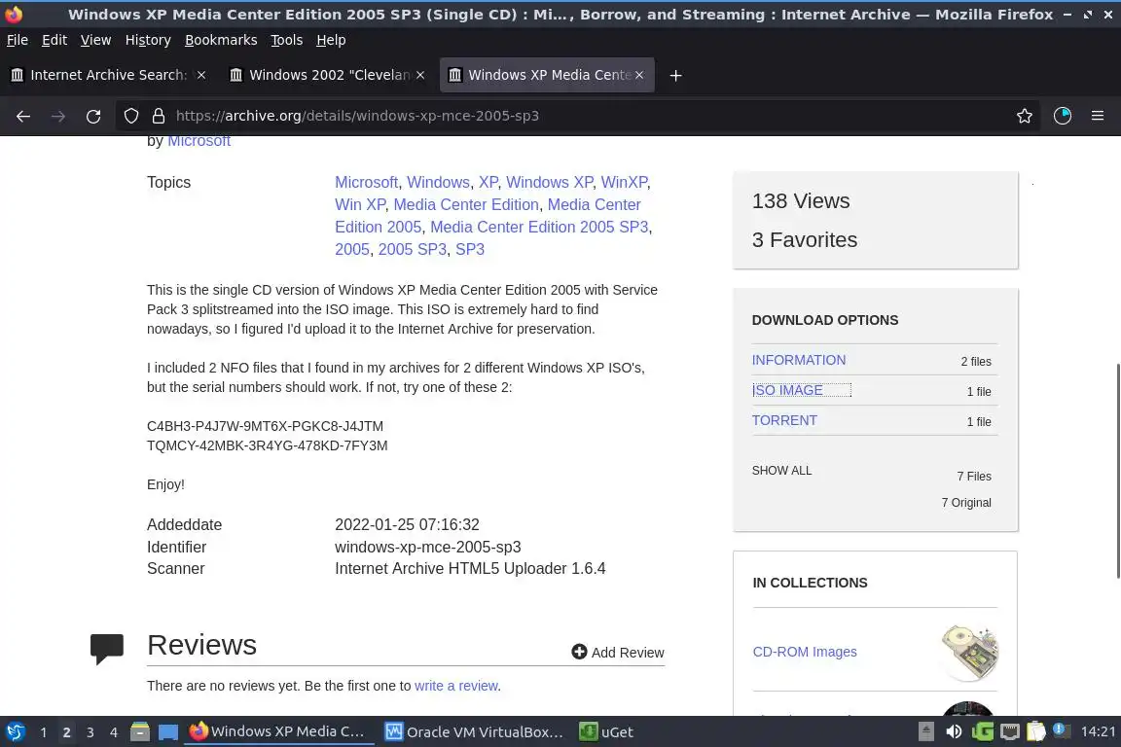Open the WinXP topic link
Screen dimensions: 1121x747
coord(624,182)
